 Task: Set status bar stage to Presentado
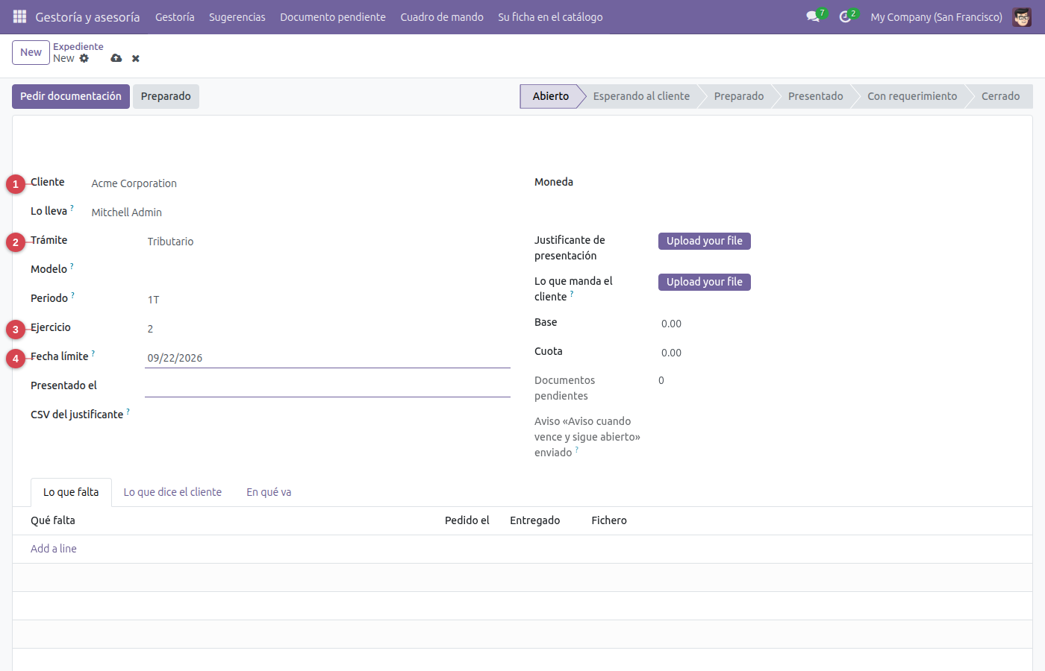point(815,96)
